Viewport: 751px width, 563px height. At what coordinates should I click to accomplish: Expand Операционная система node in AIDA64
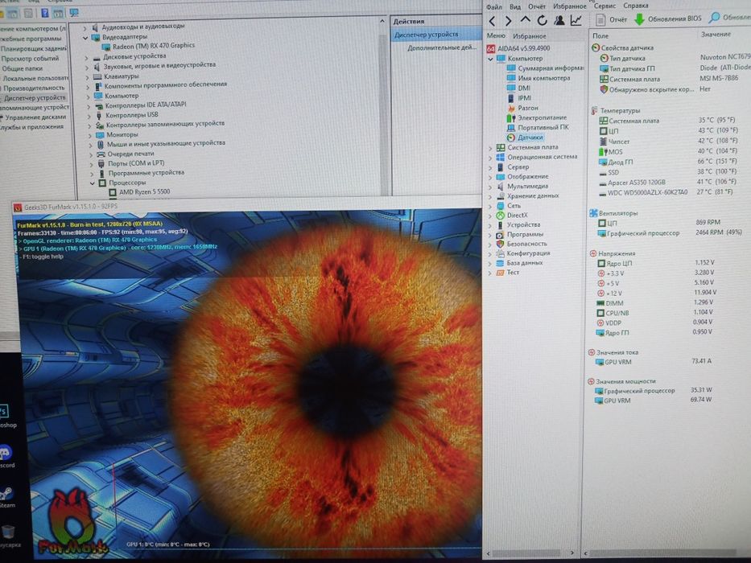pos(490,157)
